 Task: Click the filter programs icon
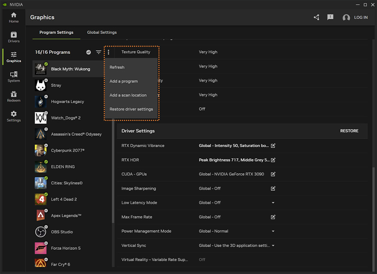pos(99,52)
